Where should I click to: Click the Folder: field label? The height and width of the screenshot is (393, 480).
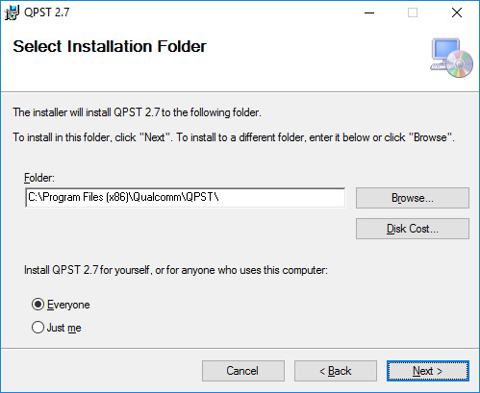(39, 178)
